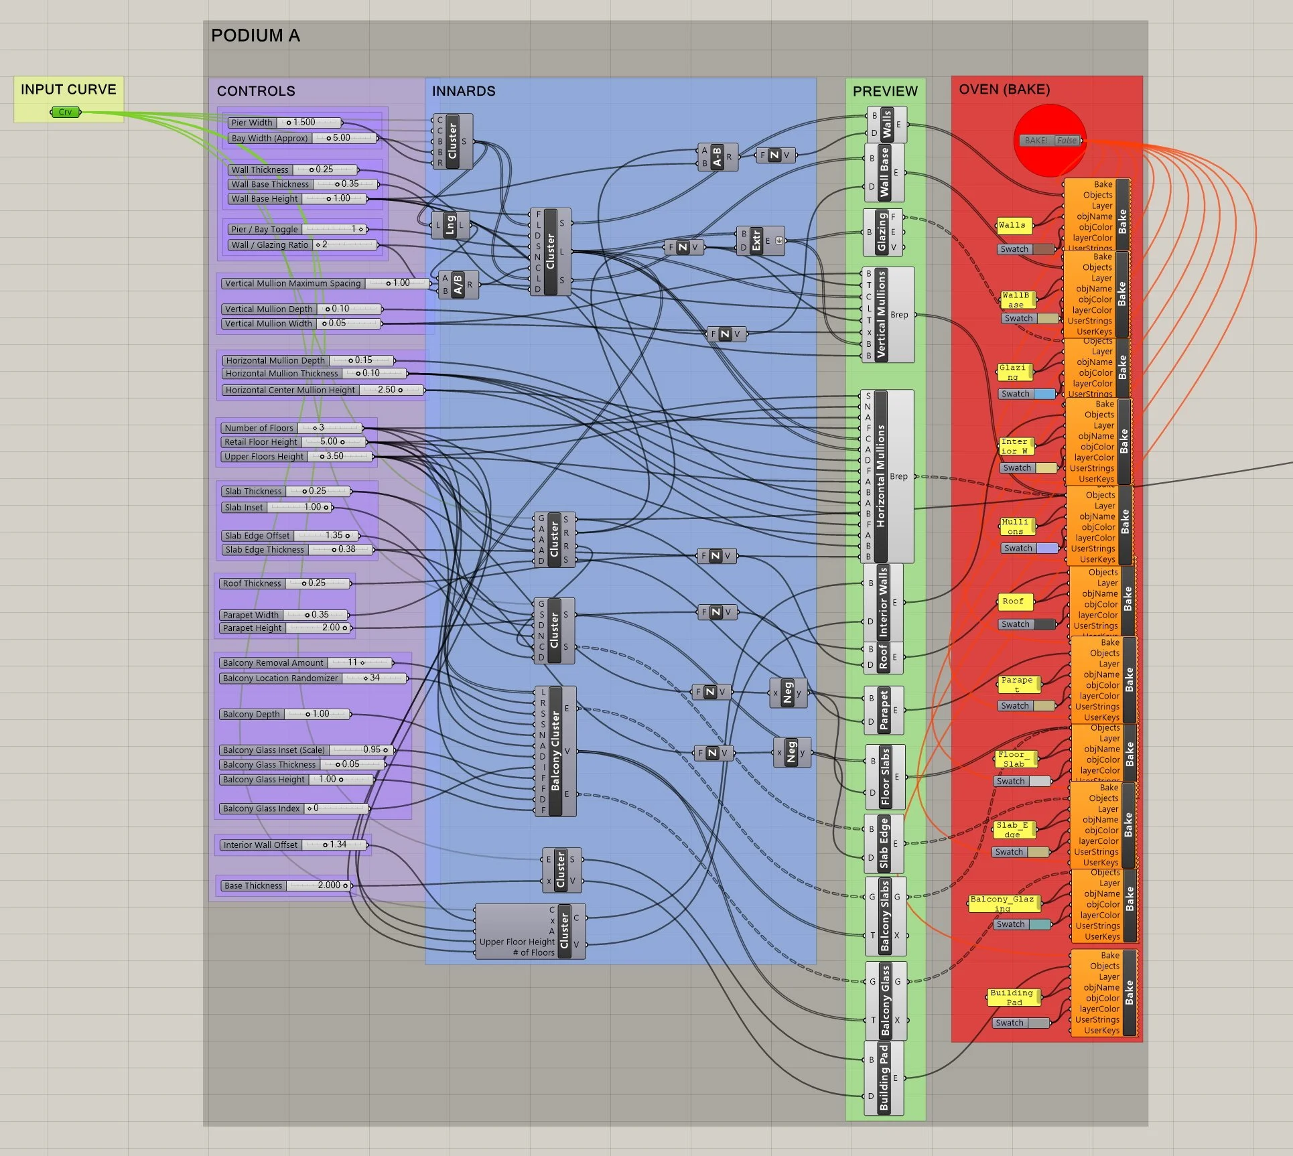This screenshot has width=1293, height=1156.
Task: Select the Roof preview component
Action: click(883, 657)
